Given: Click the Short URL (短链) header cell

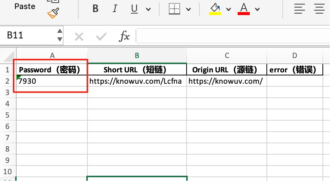Looking at the screenshot, I should coord(137,70).
